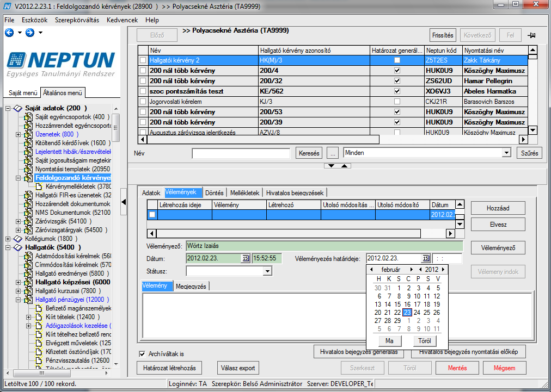Go to next month in calendar
This screenshot has width=551, height=392.
tap(411, 270)
